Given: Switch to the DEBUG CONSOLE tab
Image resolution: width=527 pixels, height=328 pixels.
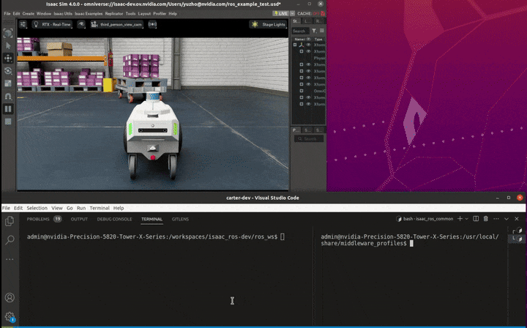Looking at the screenshot, I should click(x=114, y=219).
